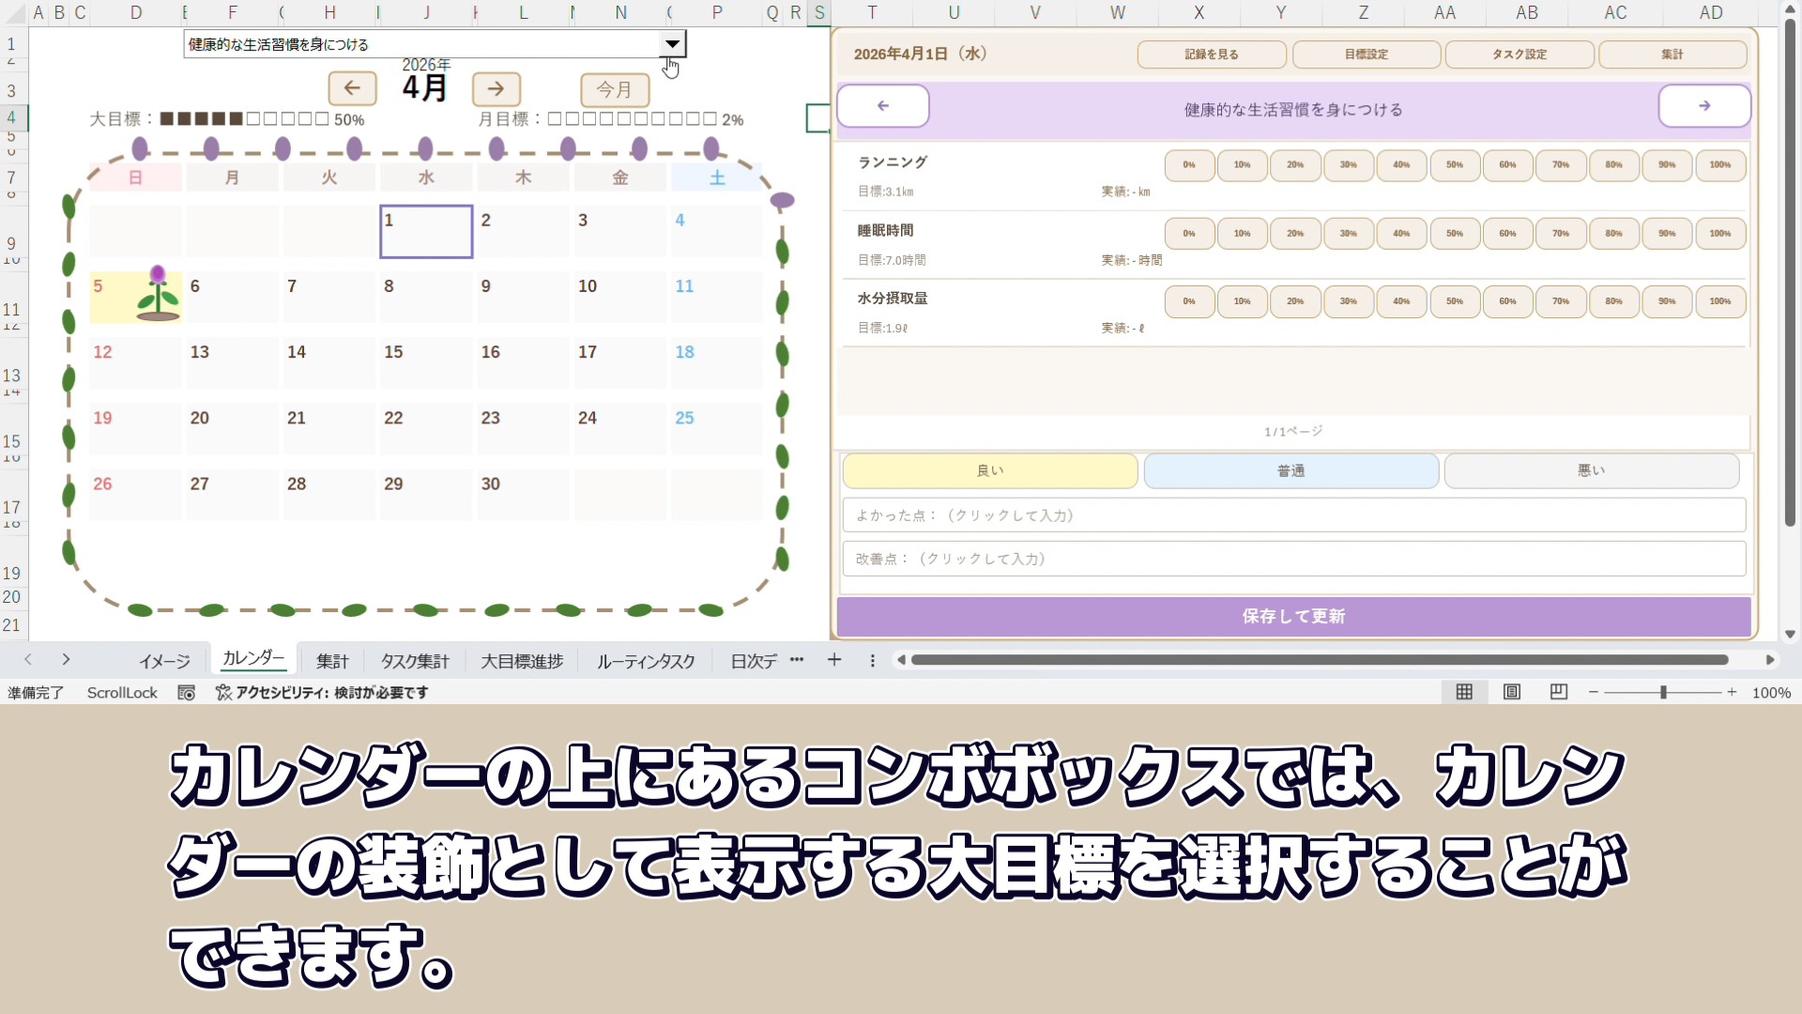Select the 良い rating option

(x=990, y=470)
